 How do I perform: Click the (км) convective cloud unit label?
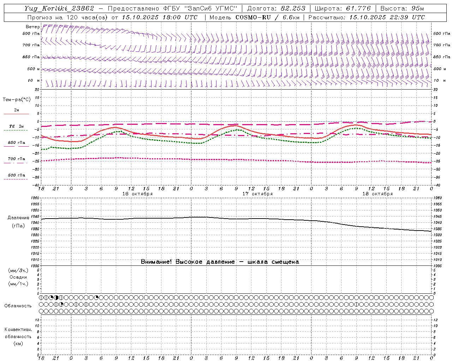click(x=18, y=343)
